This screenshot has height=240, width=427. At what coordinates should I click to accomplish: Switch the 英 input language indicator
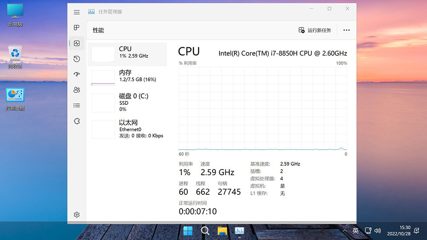(x=356, y=231)
